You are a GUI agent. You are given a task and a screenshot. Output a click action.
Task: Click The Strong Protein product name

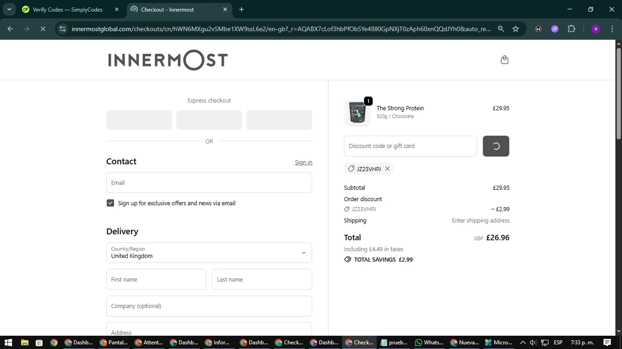pyautogui.click(x=400, y=108)
